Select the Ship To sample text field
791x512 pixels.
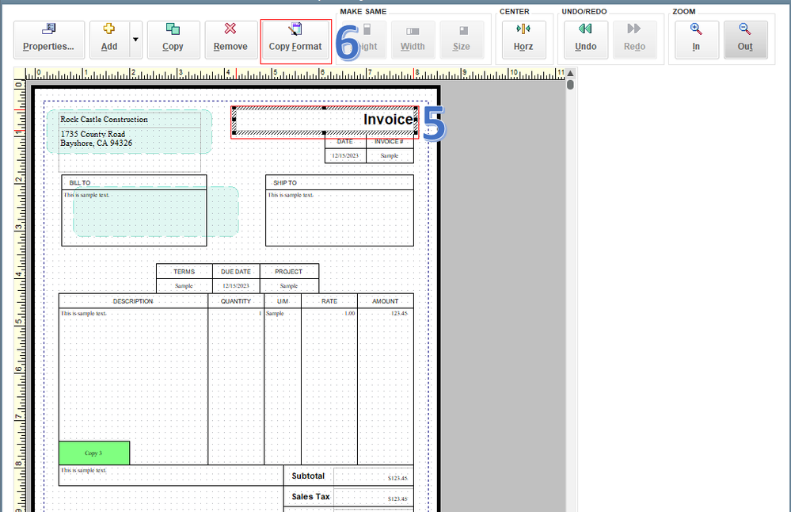[x=340, y=218]
